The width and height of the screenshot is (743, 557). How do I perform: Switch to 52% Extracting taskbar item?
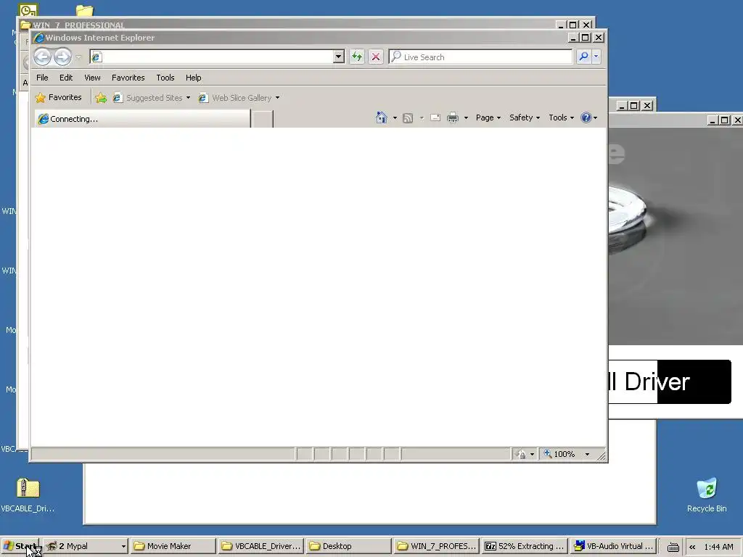pyautogui.click(x=524, y=546)
